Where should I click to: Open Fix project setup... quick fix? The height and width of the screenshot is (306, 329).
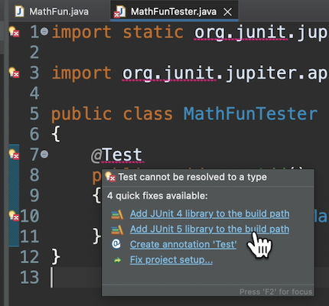pyautogui.click(x=171, y=260)
